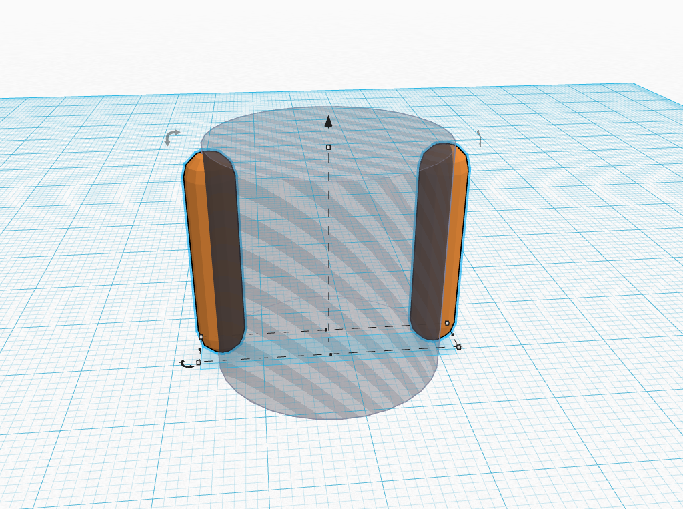683x509 pixels.
Task: Click the white corner handle on the right capsule's base
Action: click(x=447, y=323)
